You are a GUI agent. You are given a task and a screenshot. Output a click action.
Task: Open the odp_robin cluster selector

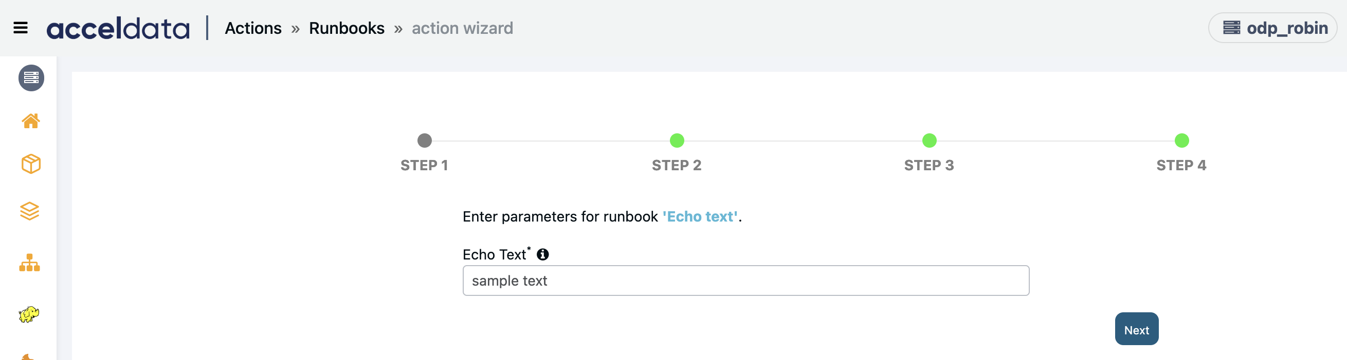pos(1273,28)
